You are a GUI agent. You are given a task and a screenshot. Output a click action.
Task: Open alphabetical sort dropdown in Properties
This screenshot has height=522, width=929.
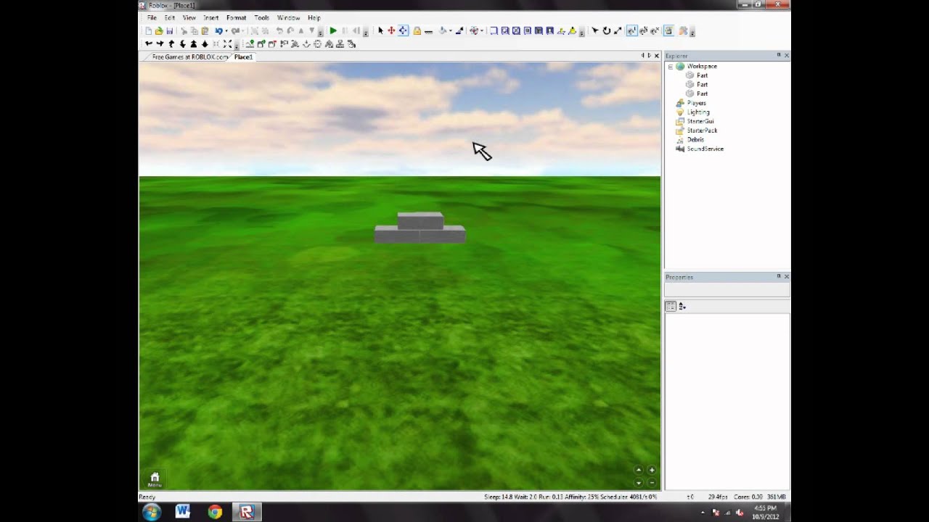click(x=682, y=307)
